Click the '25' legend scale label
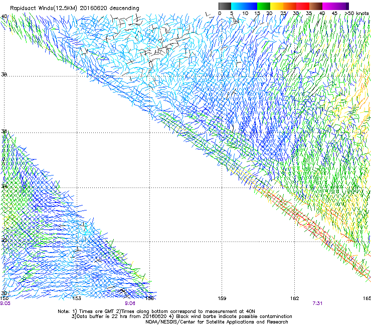This screenshot has width=371, height=325. (x=283, y=13)
